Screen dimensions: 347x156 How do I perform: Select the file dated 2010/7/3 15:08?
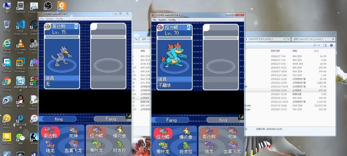(286, 106)
